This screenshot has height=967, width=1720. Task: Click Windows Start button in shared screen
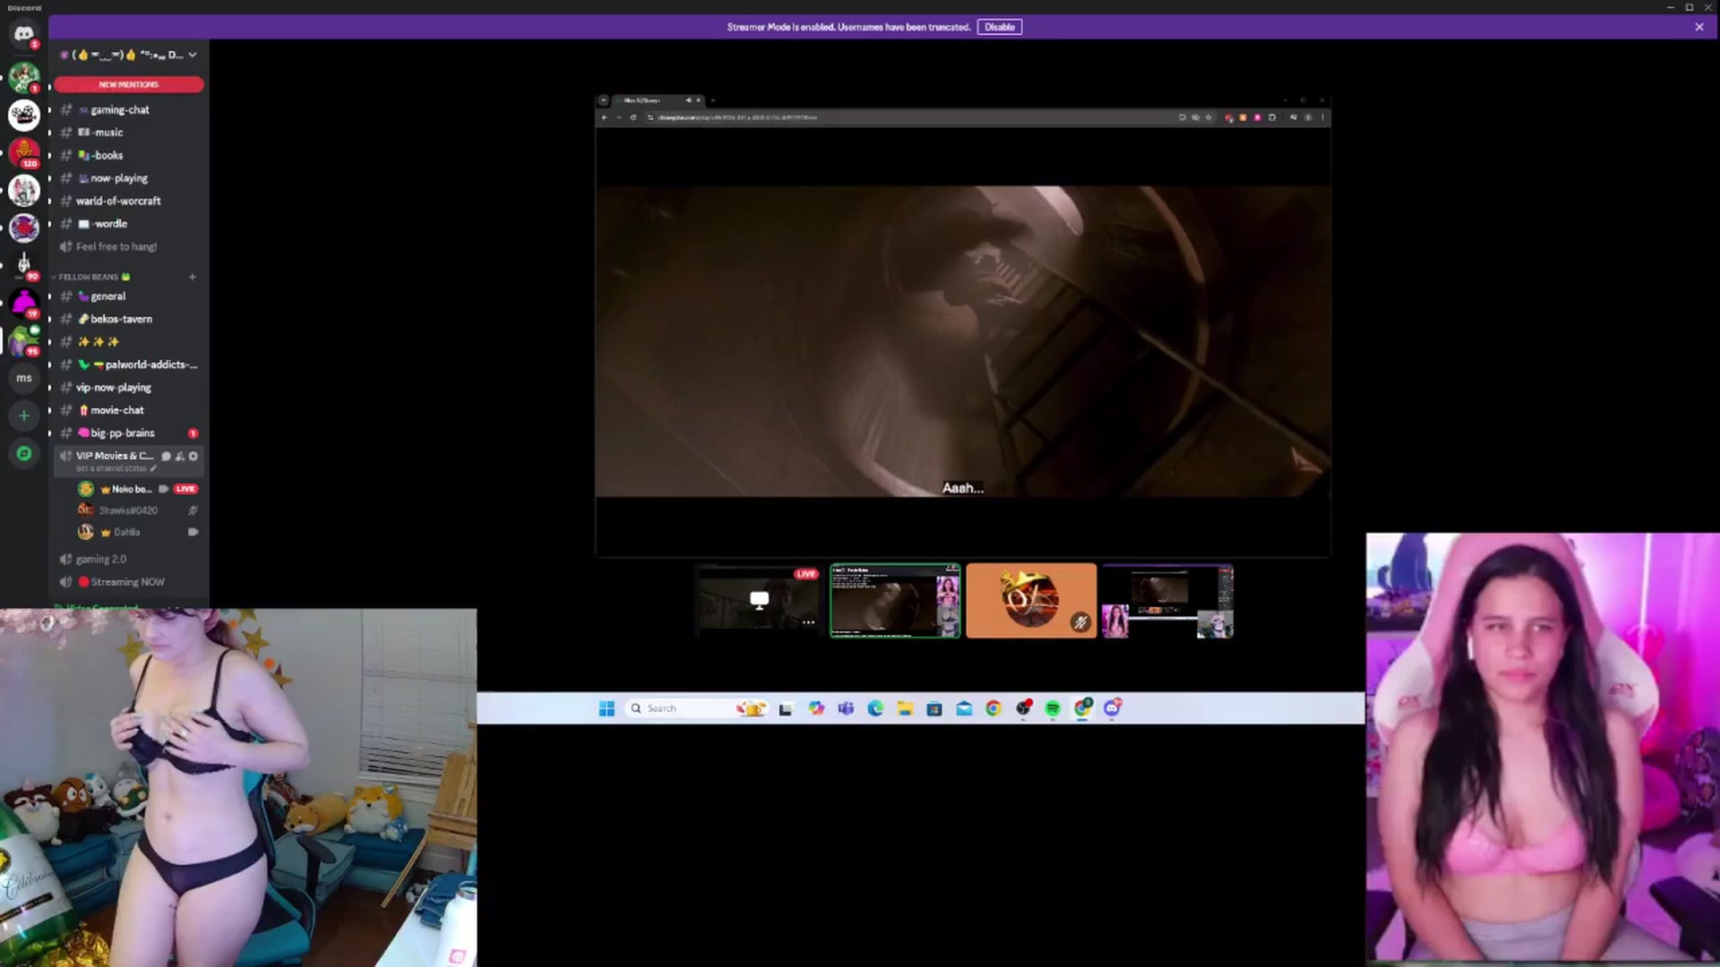tap(606, 708)
